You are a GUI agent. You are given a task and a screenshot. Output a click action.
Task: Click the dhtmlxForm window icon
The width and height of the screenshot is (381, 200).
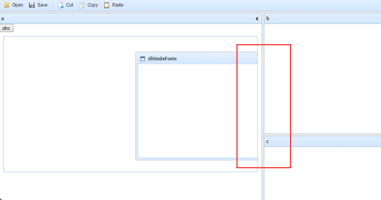tap(143, 59)
